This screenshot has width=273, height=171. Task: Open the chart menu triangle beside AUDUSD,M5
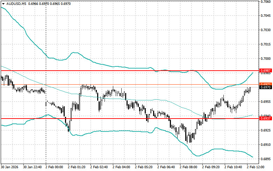pyautogui.click(x=3, y=4)
